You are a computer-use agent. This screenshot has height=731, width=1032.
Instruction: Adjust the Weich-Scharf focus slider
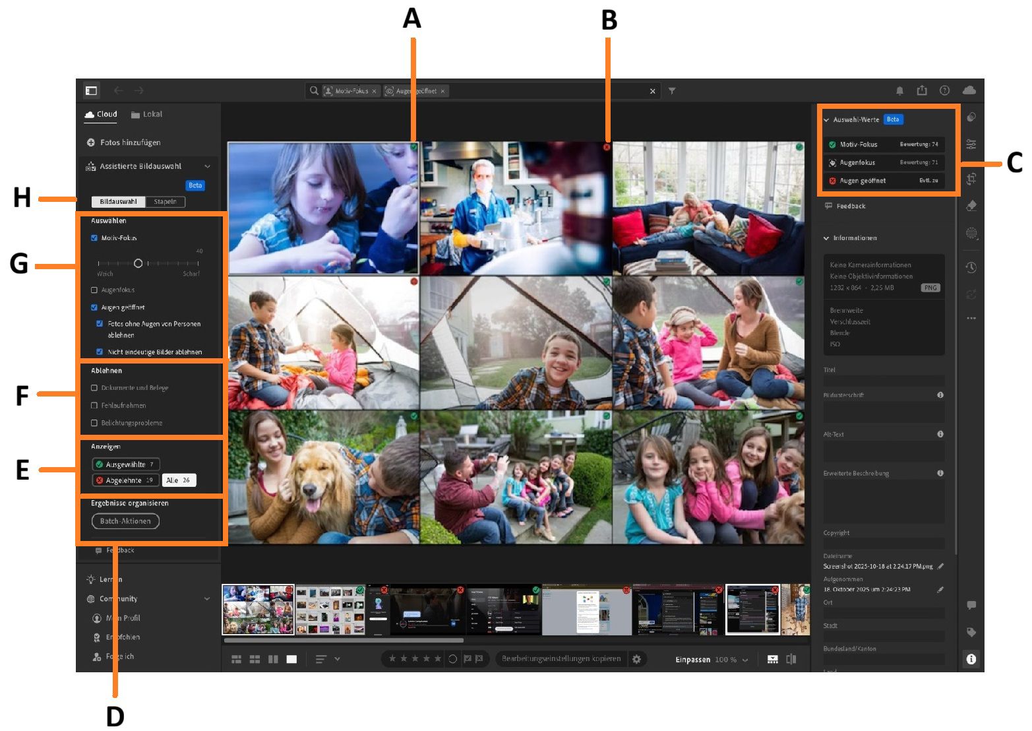pyautogui.click(x=138, y=263)
